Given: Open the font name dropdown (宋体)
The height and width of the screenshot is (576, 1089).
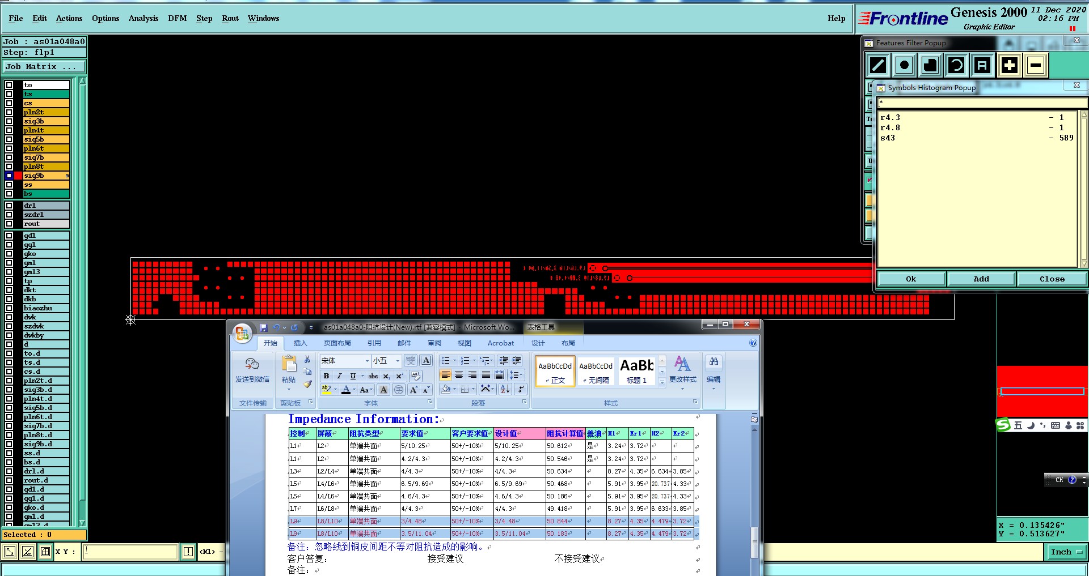Looking at the screenshot, I should 367,361.
